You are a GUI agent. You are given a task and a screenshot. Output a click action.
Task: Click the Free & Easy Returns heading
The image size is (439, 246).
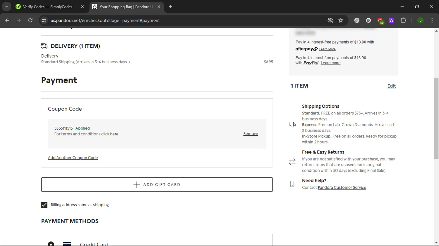[x=323, y=152]
